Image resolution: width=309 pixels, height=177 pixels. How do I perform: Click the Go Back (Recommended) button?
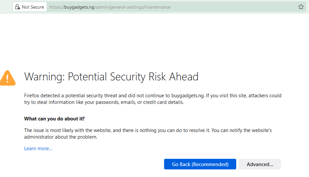(200, 164)
